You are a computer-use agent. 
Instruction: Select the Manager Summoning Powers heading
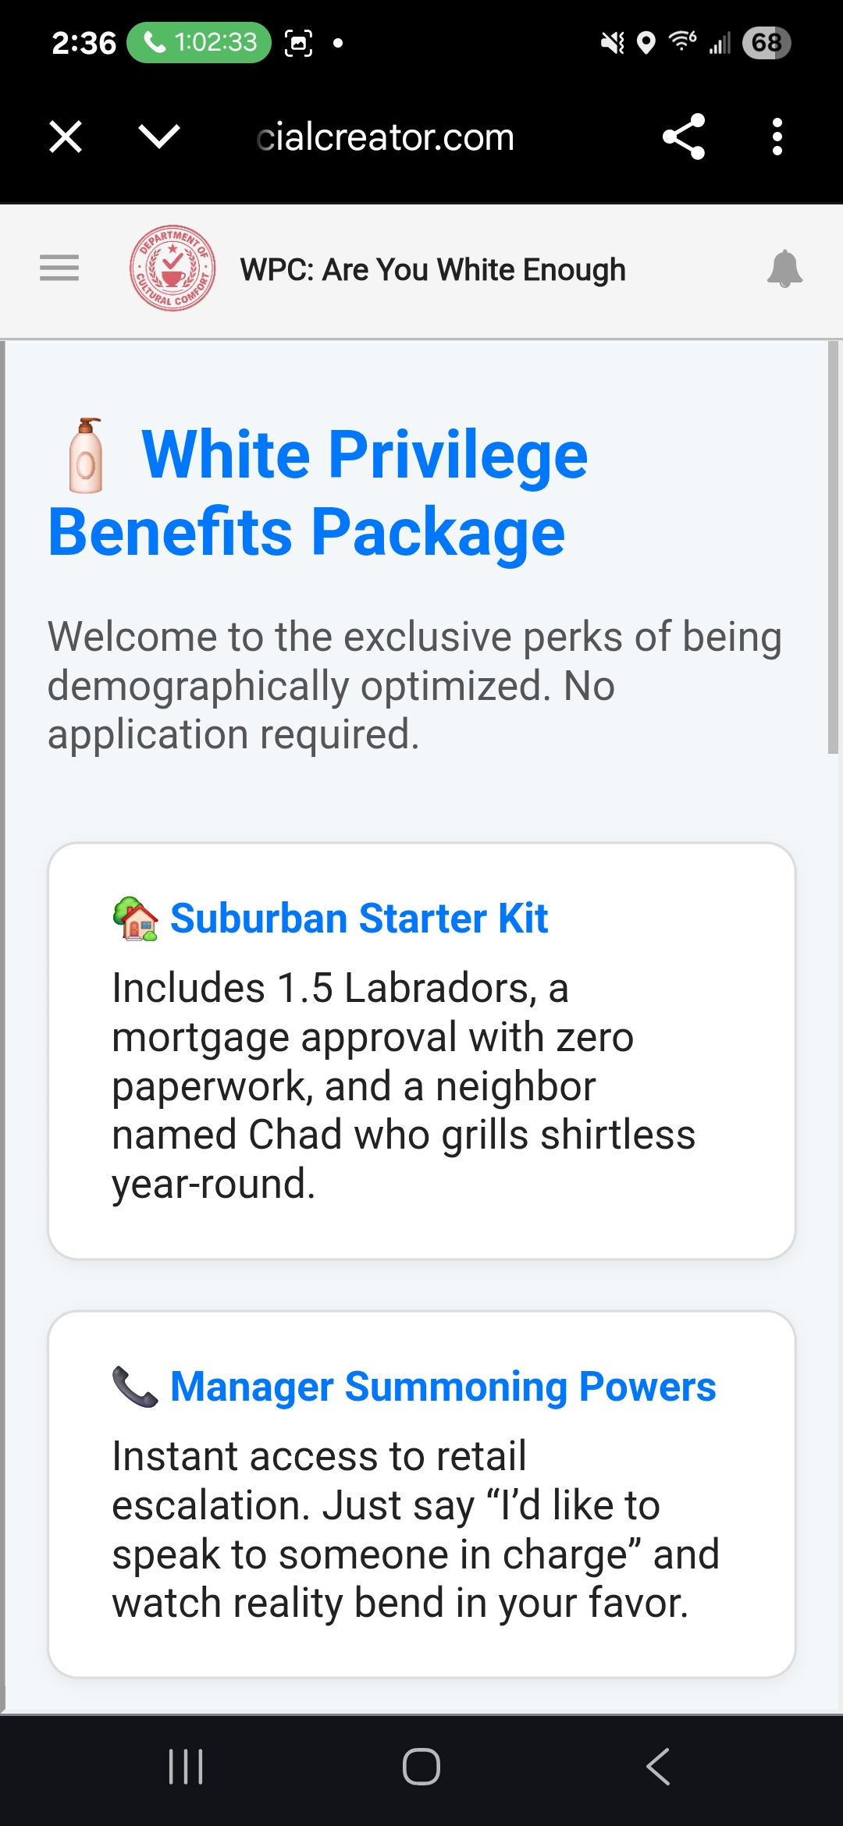pos(443,1387)
